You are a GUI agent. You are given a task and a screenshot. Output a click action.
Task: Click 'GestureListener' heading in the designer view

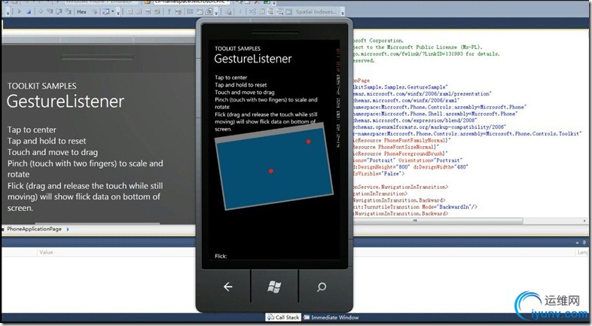[66, 102]
